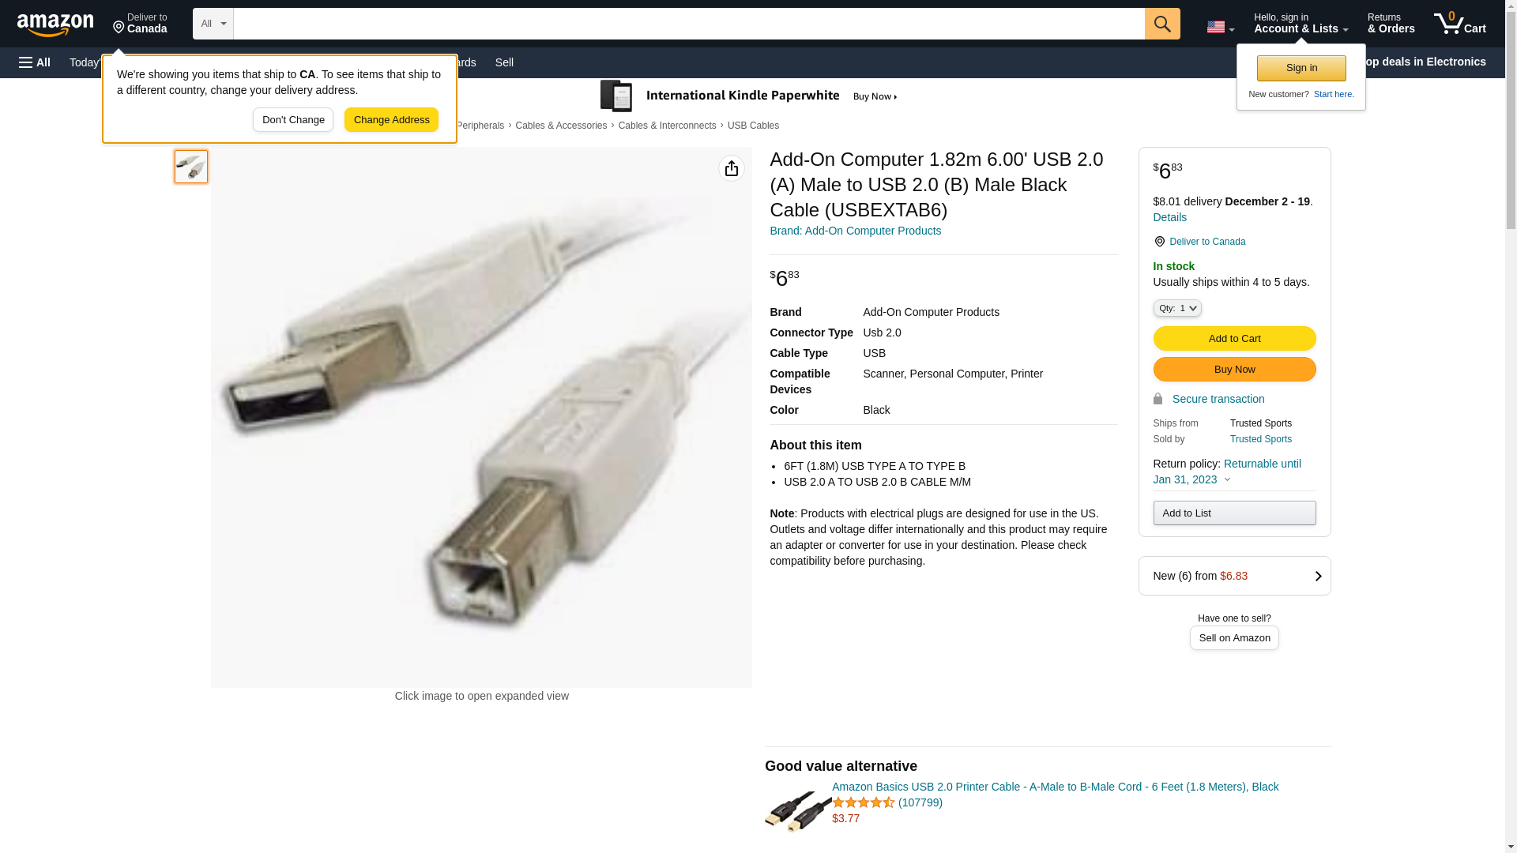Expand New (6) from $6.83 offers
The height and width of the screenshot is (853, 1517).
coord(1233,576)
